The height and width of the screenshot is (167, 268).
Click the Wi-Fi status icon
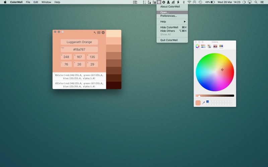point(189,2)
